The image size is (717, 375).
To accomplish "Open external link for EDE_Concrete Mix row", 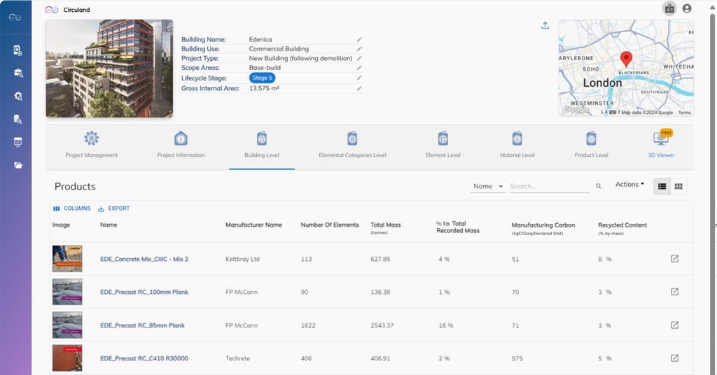I will pyautogui.click(x=674, y=259).
